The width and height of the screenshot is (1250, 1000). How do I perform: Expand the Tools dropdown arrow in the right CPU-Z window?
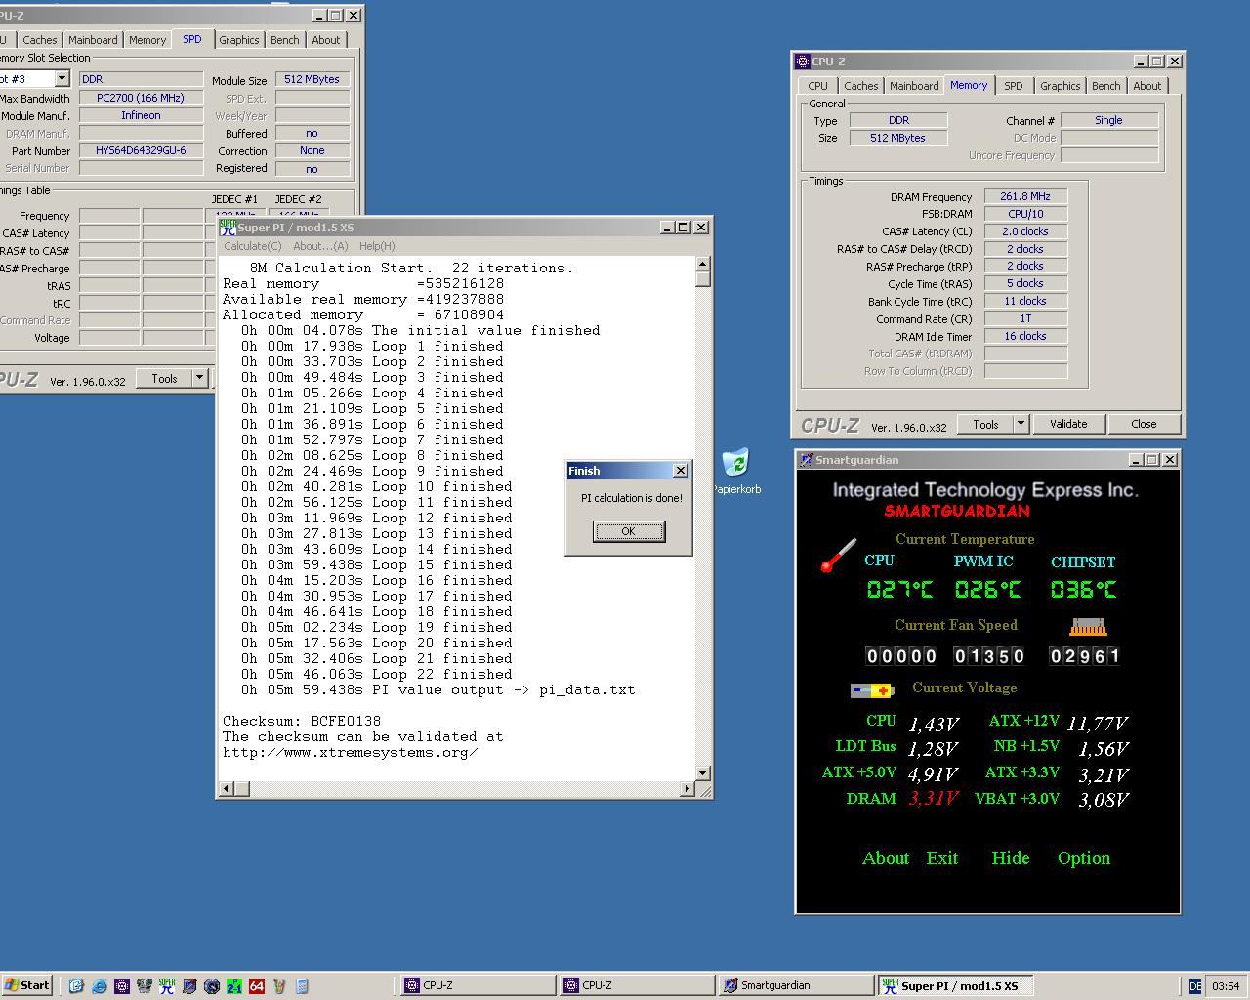[1021, 424]
